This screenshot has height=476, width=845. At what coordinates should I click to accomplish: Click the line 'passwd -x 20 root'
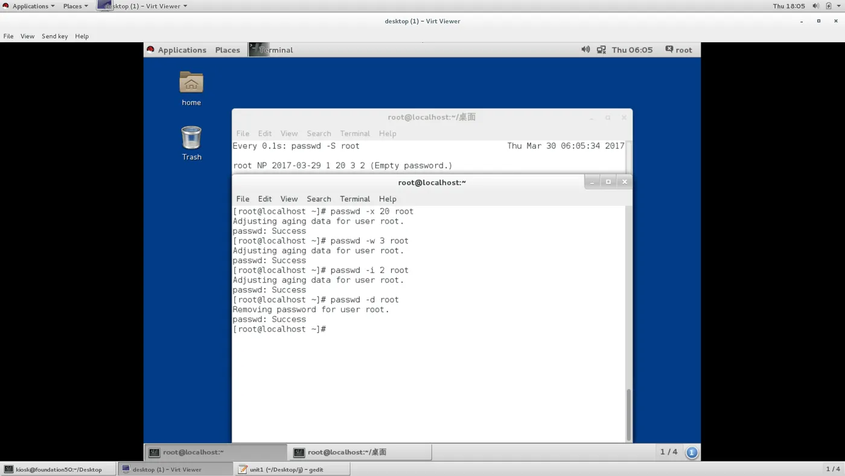click(323, 211)
